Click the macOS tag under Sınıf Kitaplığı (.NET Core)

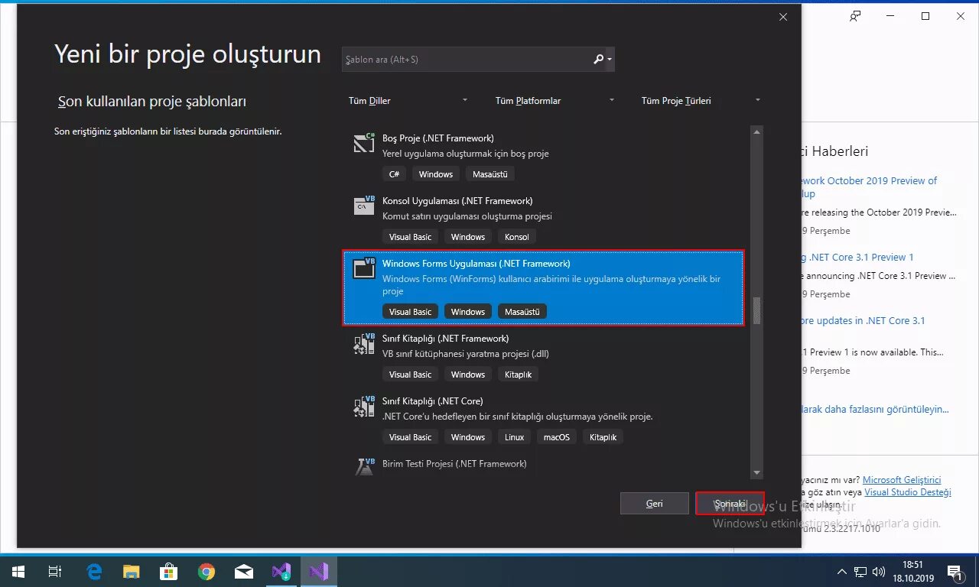point(557,437)
